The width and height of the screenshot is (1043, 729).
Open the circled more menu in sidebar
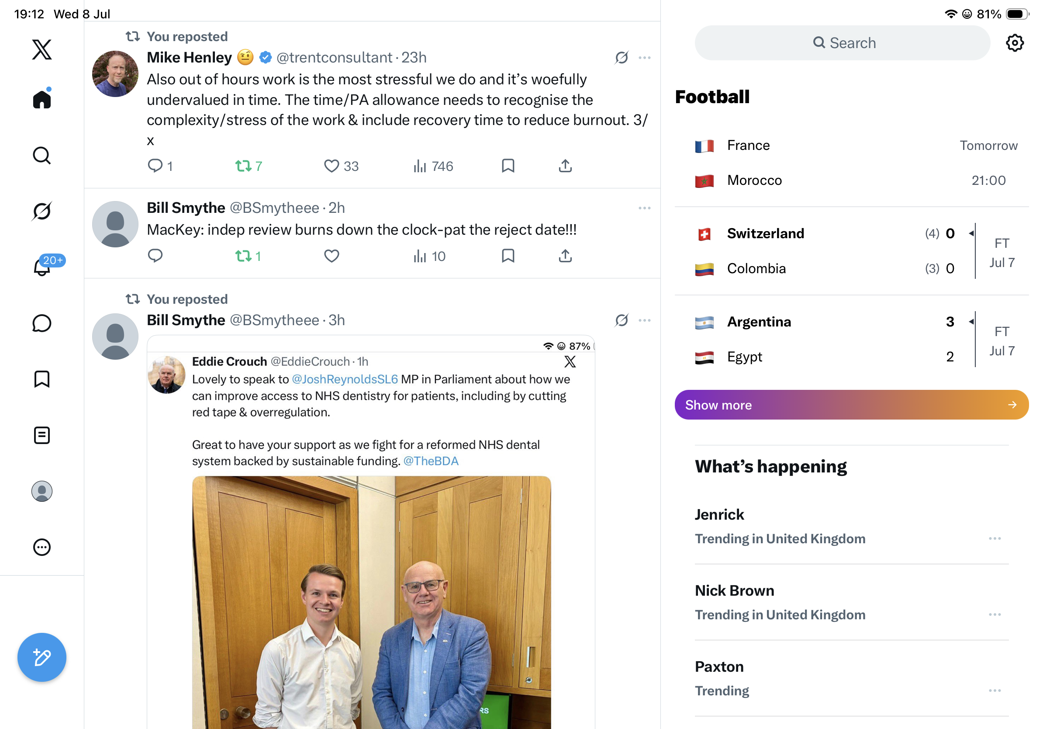tap(42, 547)
